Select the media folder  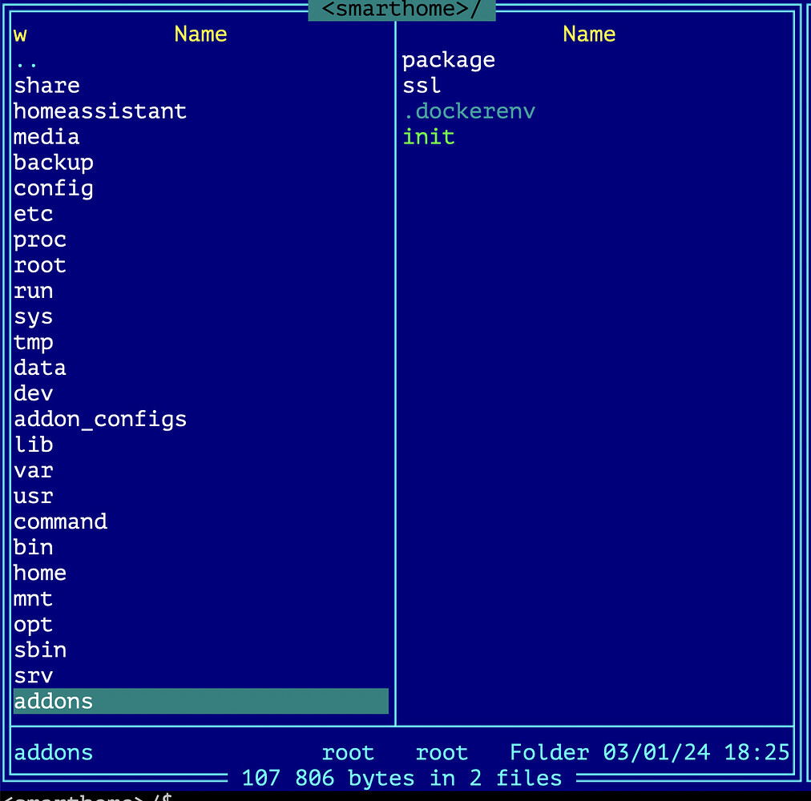pyautogui.click(x=46, y=136)
